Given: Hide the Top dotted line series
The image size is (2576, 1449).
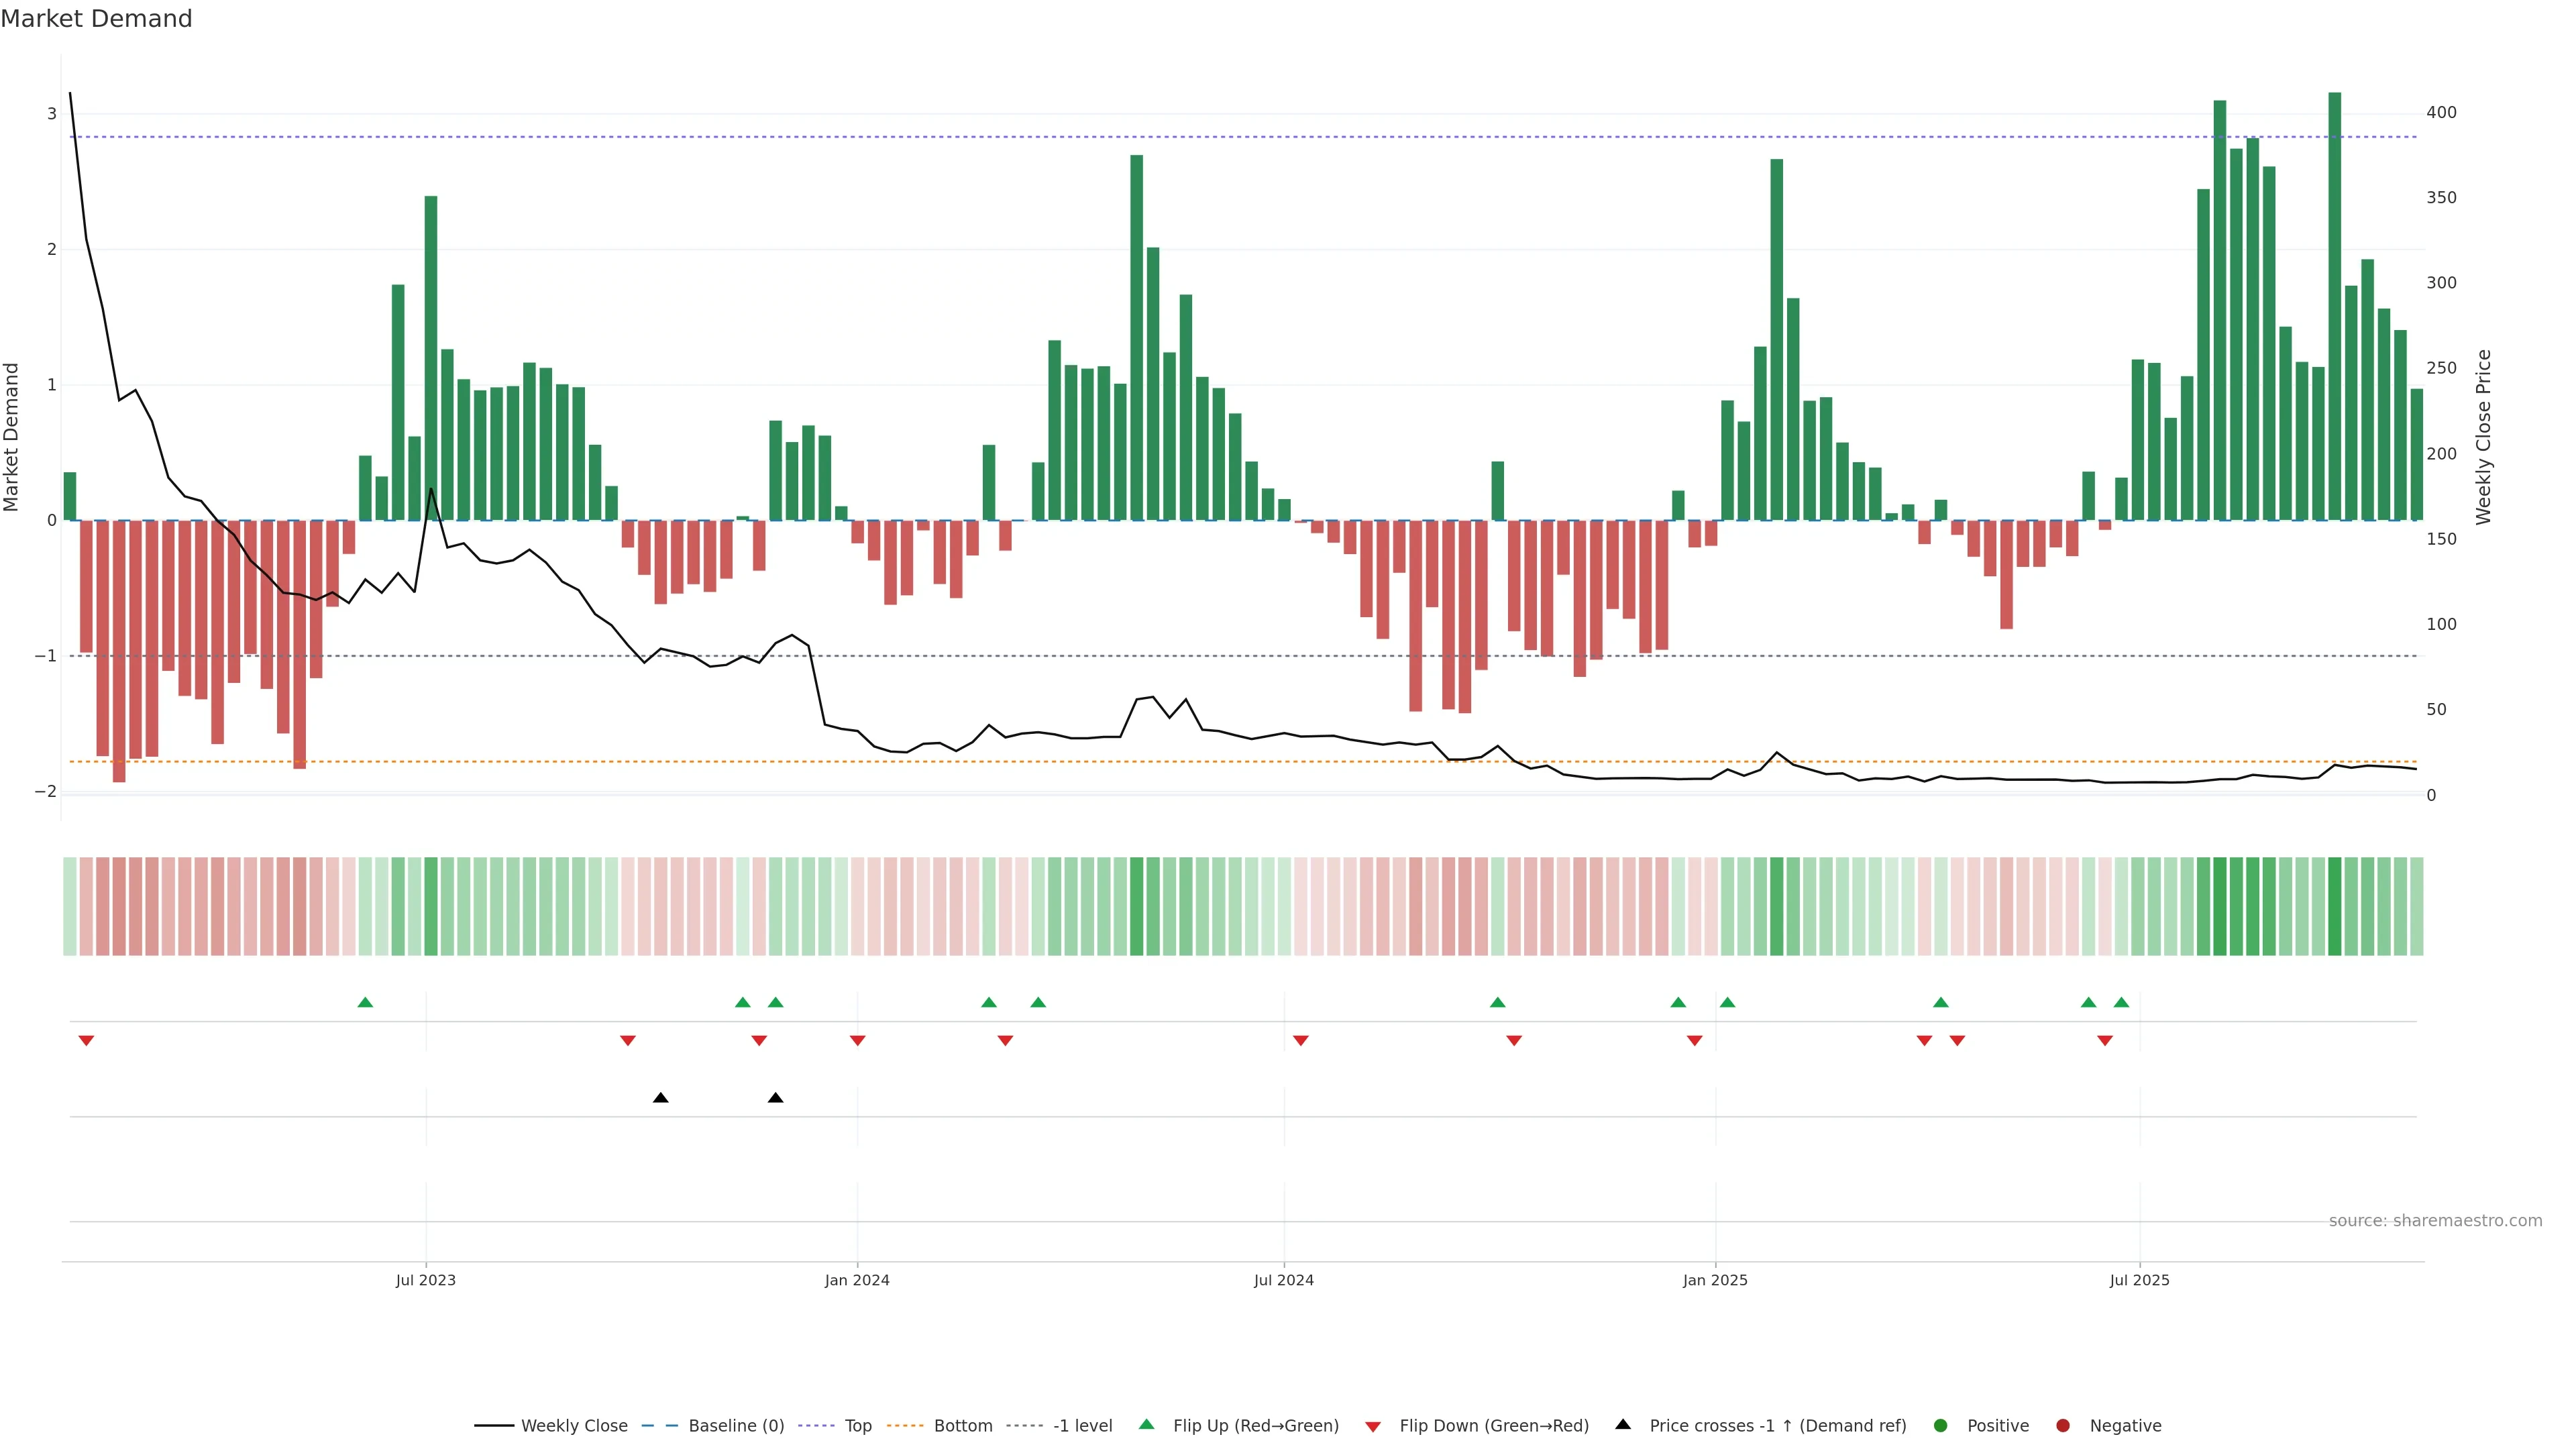Looking at the screenshot, I should (x=857, y=1426).
